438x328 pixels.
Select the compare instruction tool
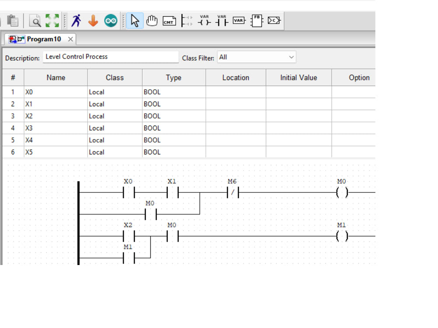click(273, 20)
